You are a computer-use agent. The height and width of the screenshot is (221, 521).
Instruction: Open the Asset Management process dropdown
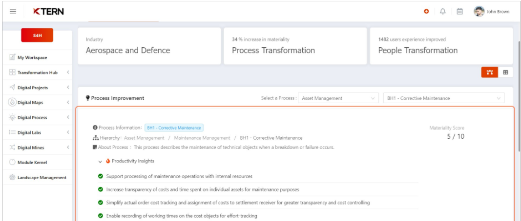[338, 98]
